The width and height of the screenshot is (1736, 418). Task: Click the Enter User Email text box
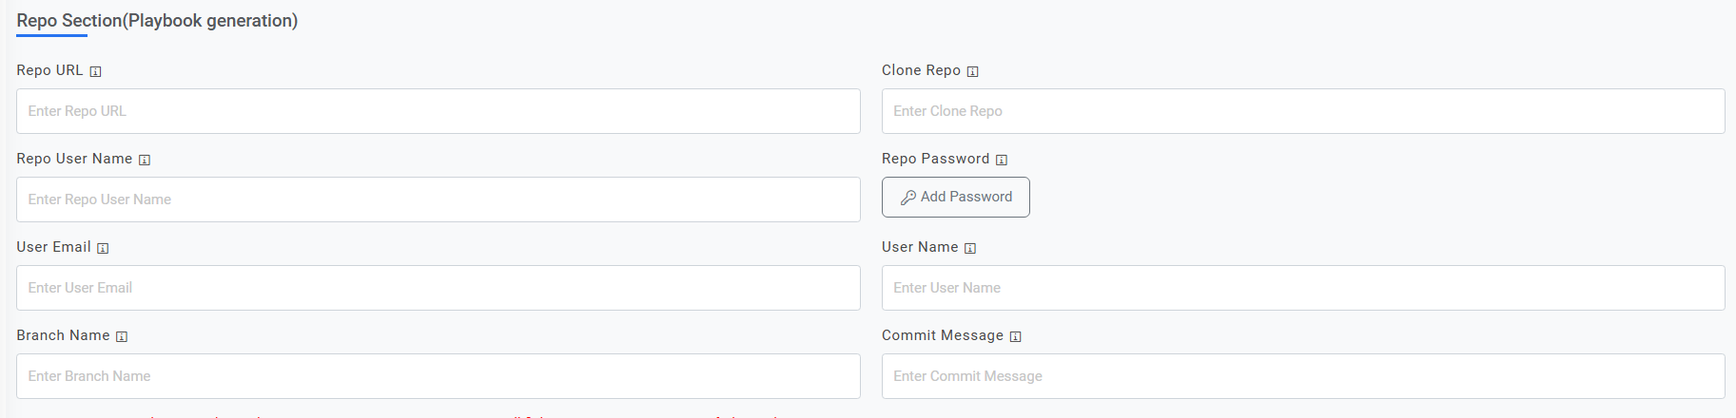click(438, 288)
